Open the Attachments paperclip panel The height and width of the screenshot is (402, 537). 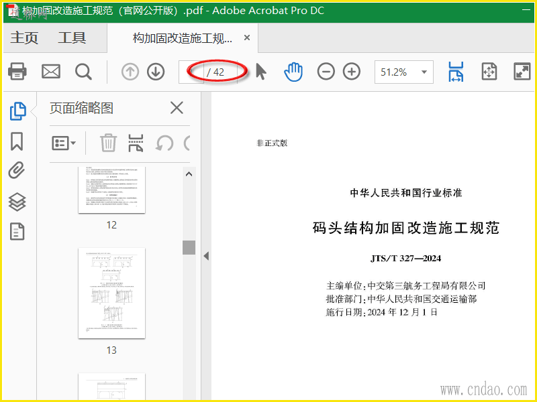pos(17,170)
